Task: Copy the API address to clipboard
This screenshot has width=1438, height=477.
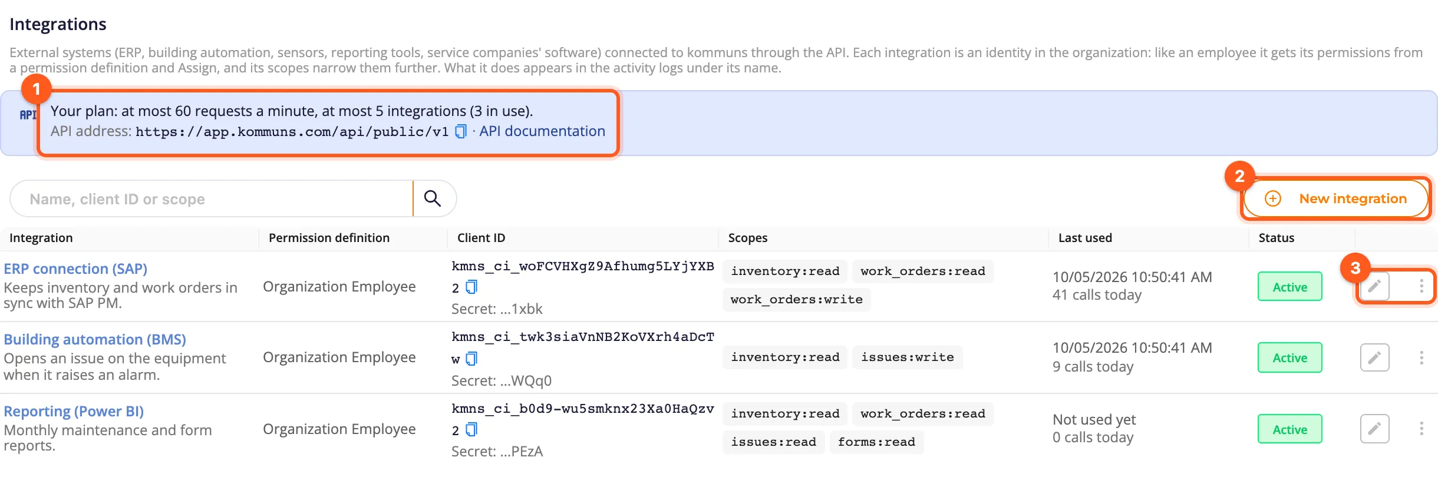Action: pyautogui.click(x=461, y=131)
